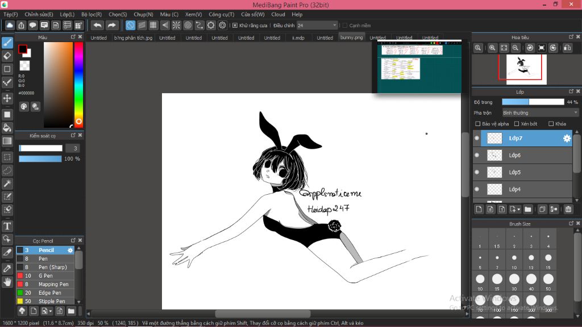Duplicate the layer using the duplicate icon
Viewport: 582px width, 327px height.
tap(542, 209)
